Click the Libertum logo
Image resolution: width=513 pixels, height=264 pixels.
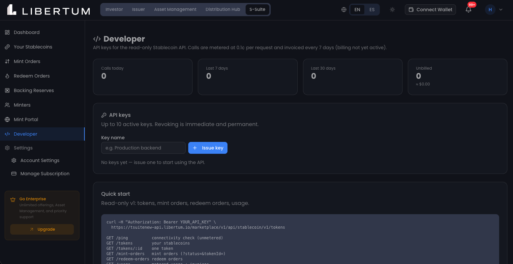tap(48, 10)
